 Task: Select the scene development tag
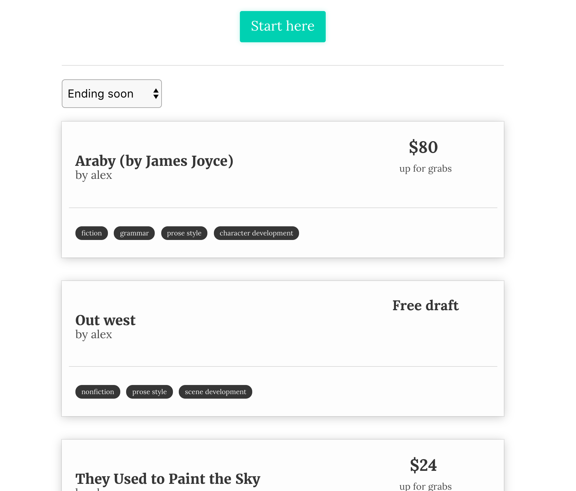pos(215,392)
